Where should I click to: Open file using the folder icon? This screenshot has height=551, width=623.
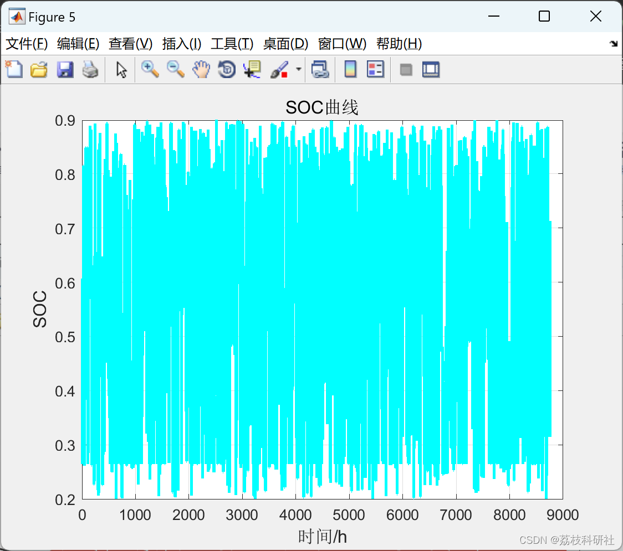pyautogui.click(x=39, y=69)
